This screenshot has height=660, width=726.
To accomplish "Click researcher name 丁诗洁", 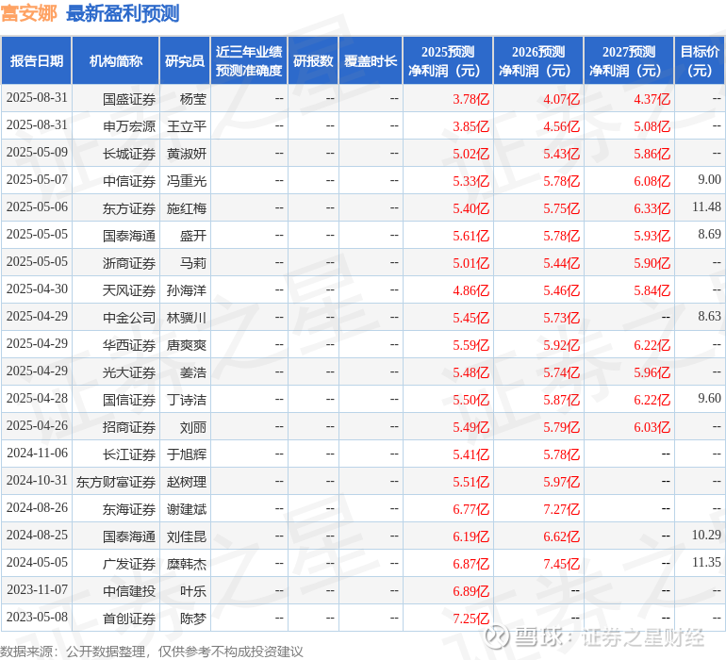I will point(187,400).
